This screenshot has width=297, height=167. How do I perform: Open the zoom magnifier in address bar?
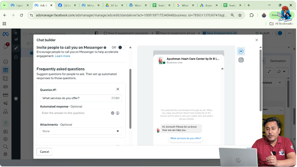point(232,15)
